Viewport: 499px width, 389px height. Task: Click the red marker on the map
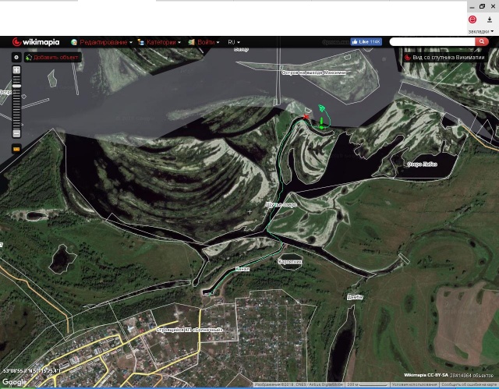(306, 117)
